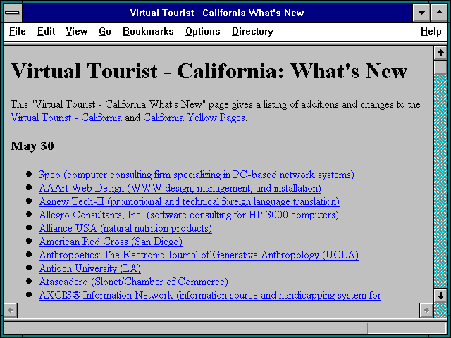Open the 3pco computer consulting firm link
Viewport: 451px width, 338px height.
point(197,175)
